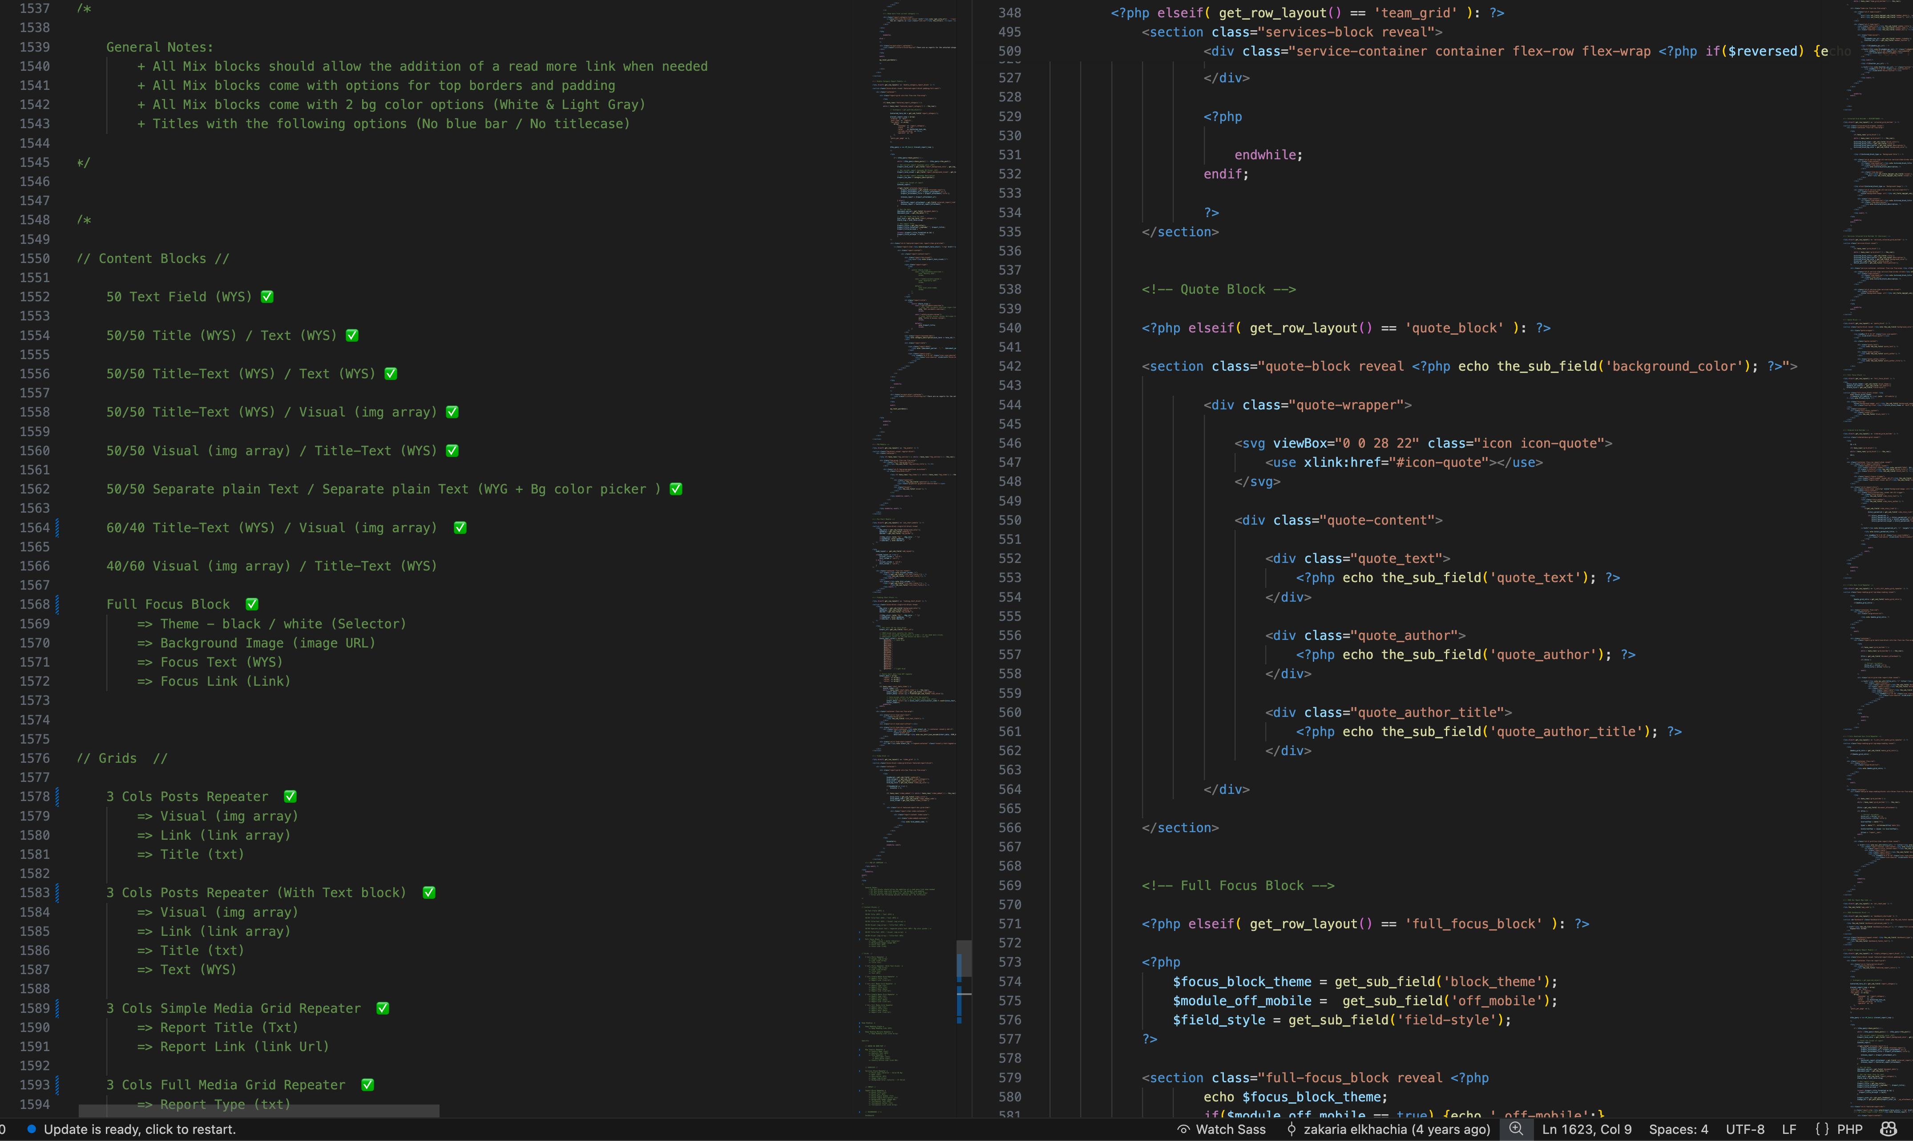The image size is (1913, 1141).
Task: Click 'full_focus_block' string on line 571
Action: [x=1473, y=924]
